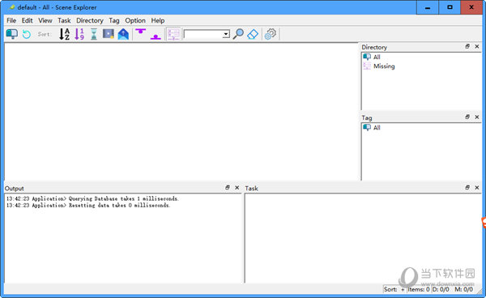
Task: Click the 'Resetting data' output log line
Action: pos(88,206)
